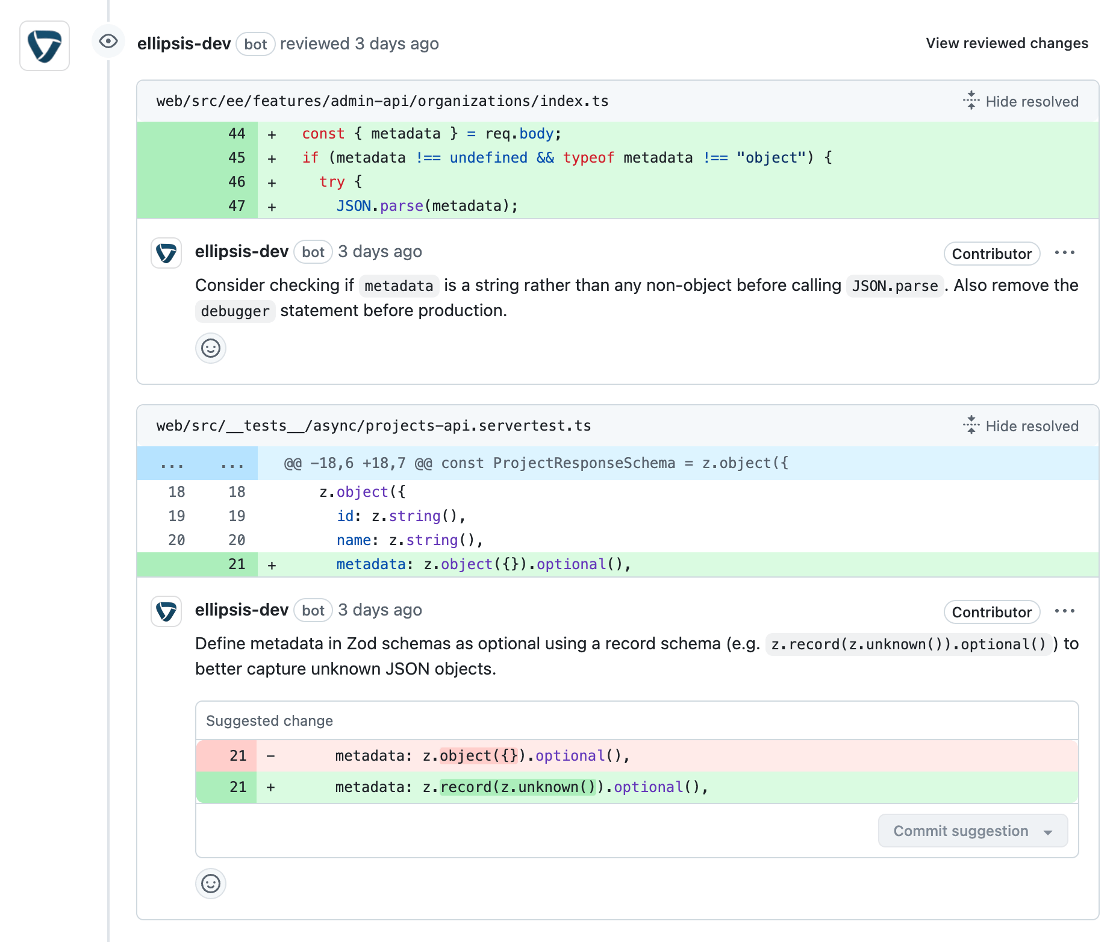
Task: Open the kebab menu on the Zod schema comment
Action: tap(1065, 611)
